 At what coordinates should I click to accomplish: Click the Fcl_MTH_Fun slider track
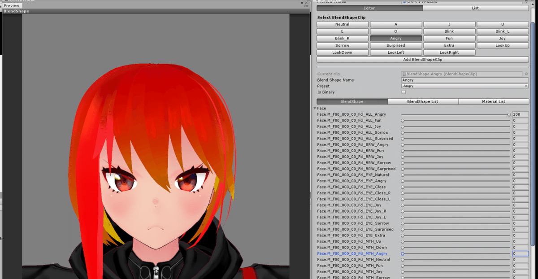point(456,266)
